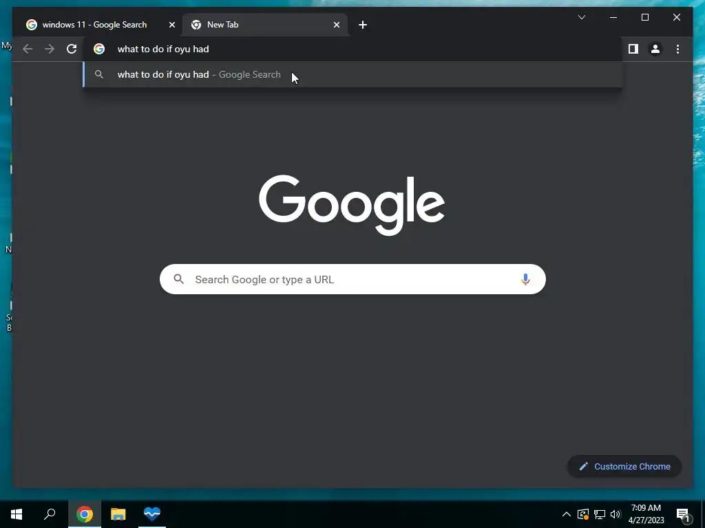Close the windows 11 - Google Search tab
This screenshot has height=528, width=705.
(x=171, y=25)
